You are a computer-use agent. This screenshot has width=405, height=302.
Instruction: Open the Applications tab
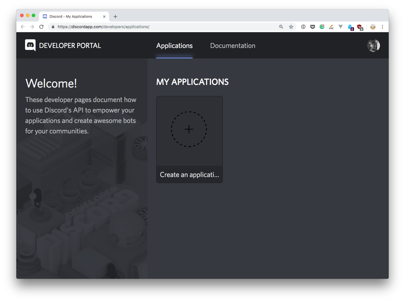[x=174, y=46]
